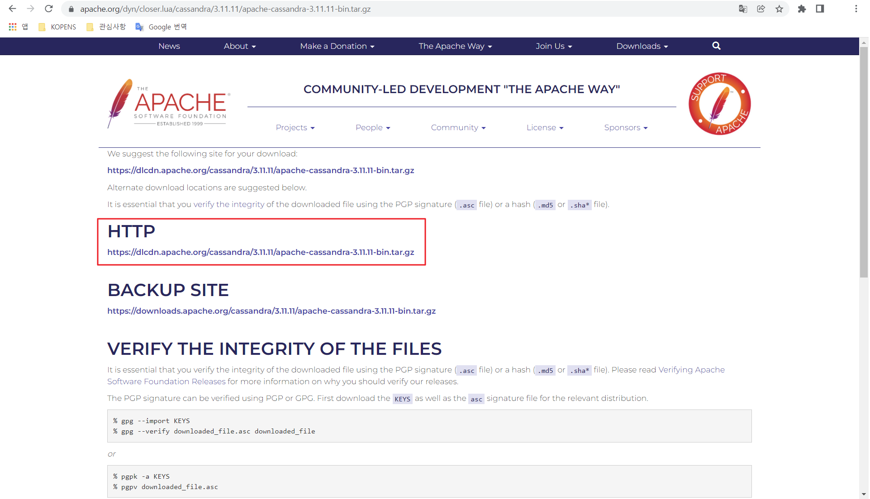The height and width of the screenshot is (499, 870).
Task: Expand the Sponsors dropdown
Action: [x=626, y=128]
